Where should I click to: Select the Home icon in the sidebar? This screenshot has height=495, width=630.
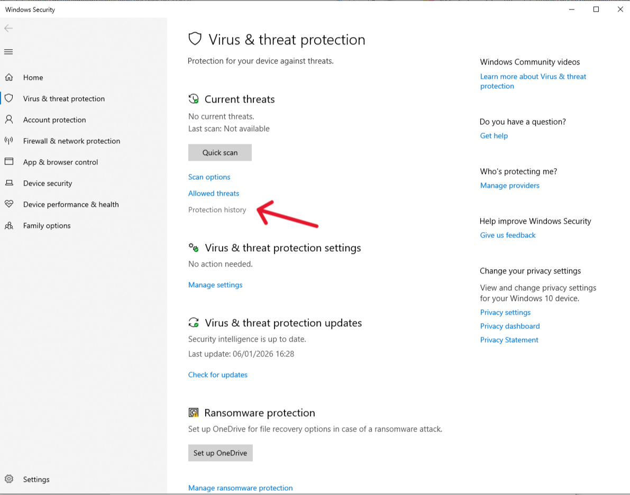(x=10, y=77)
